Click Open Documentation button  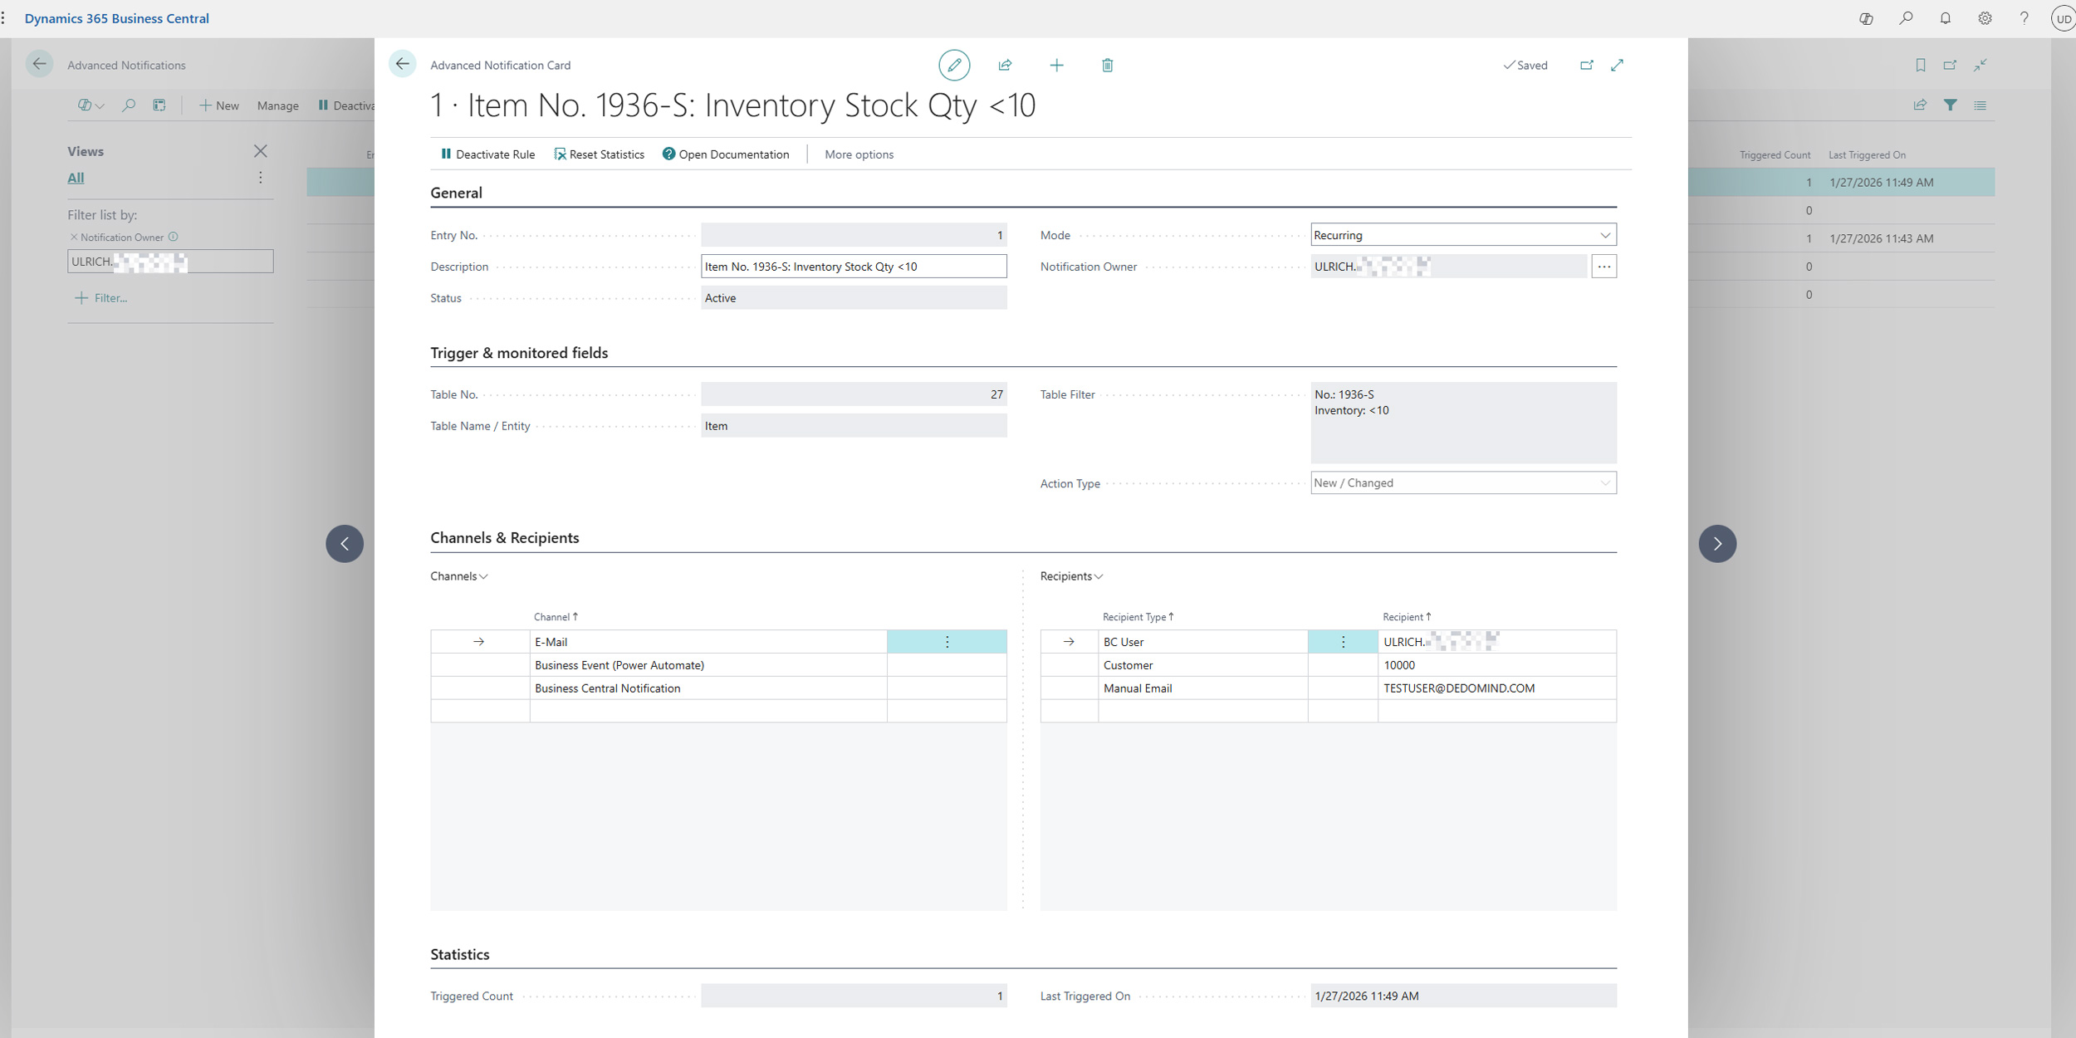pos(726,154)
